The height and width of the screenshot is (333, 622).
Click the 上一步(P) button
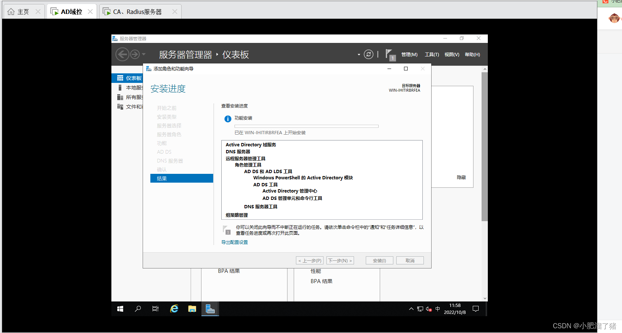(310, 260)
